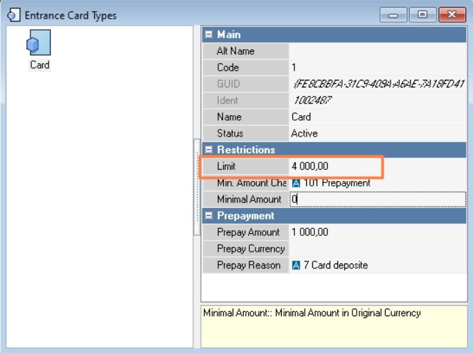Collapse the Restrictions section

coord(208,150)
